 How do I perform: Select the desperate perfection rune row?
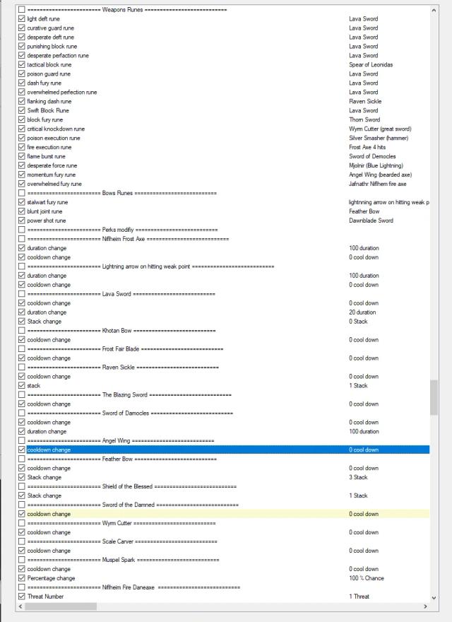point(224,56)
